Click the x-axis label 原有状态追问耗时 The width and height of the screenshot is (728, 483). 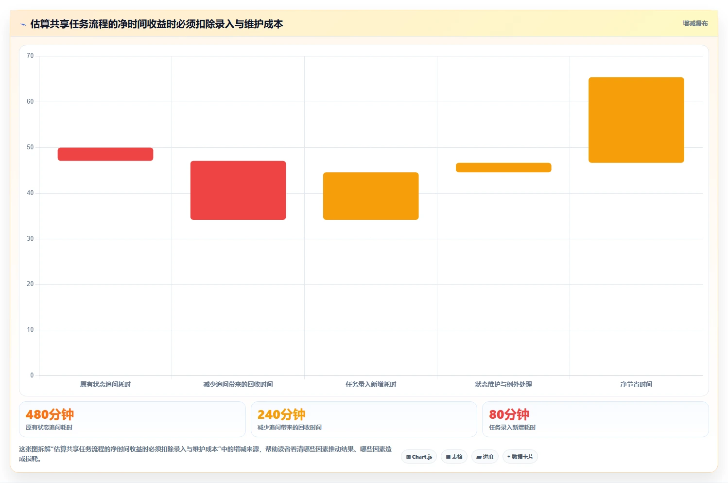pyautogui.click(x=105, y=384)
